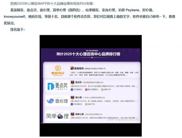
Task: Click the small badge icon beside 简单心理 title
Action: [x=72, y=114]
